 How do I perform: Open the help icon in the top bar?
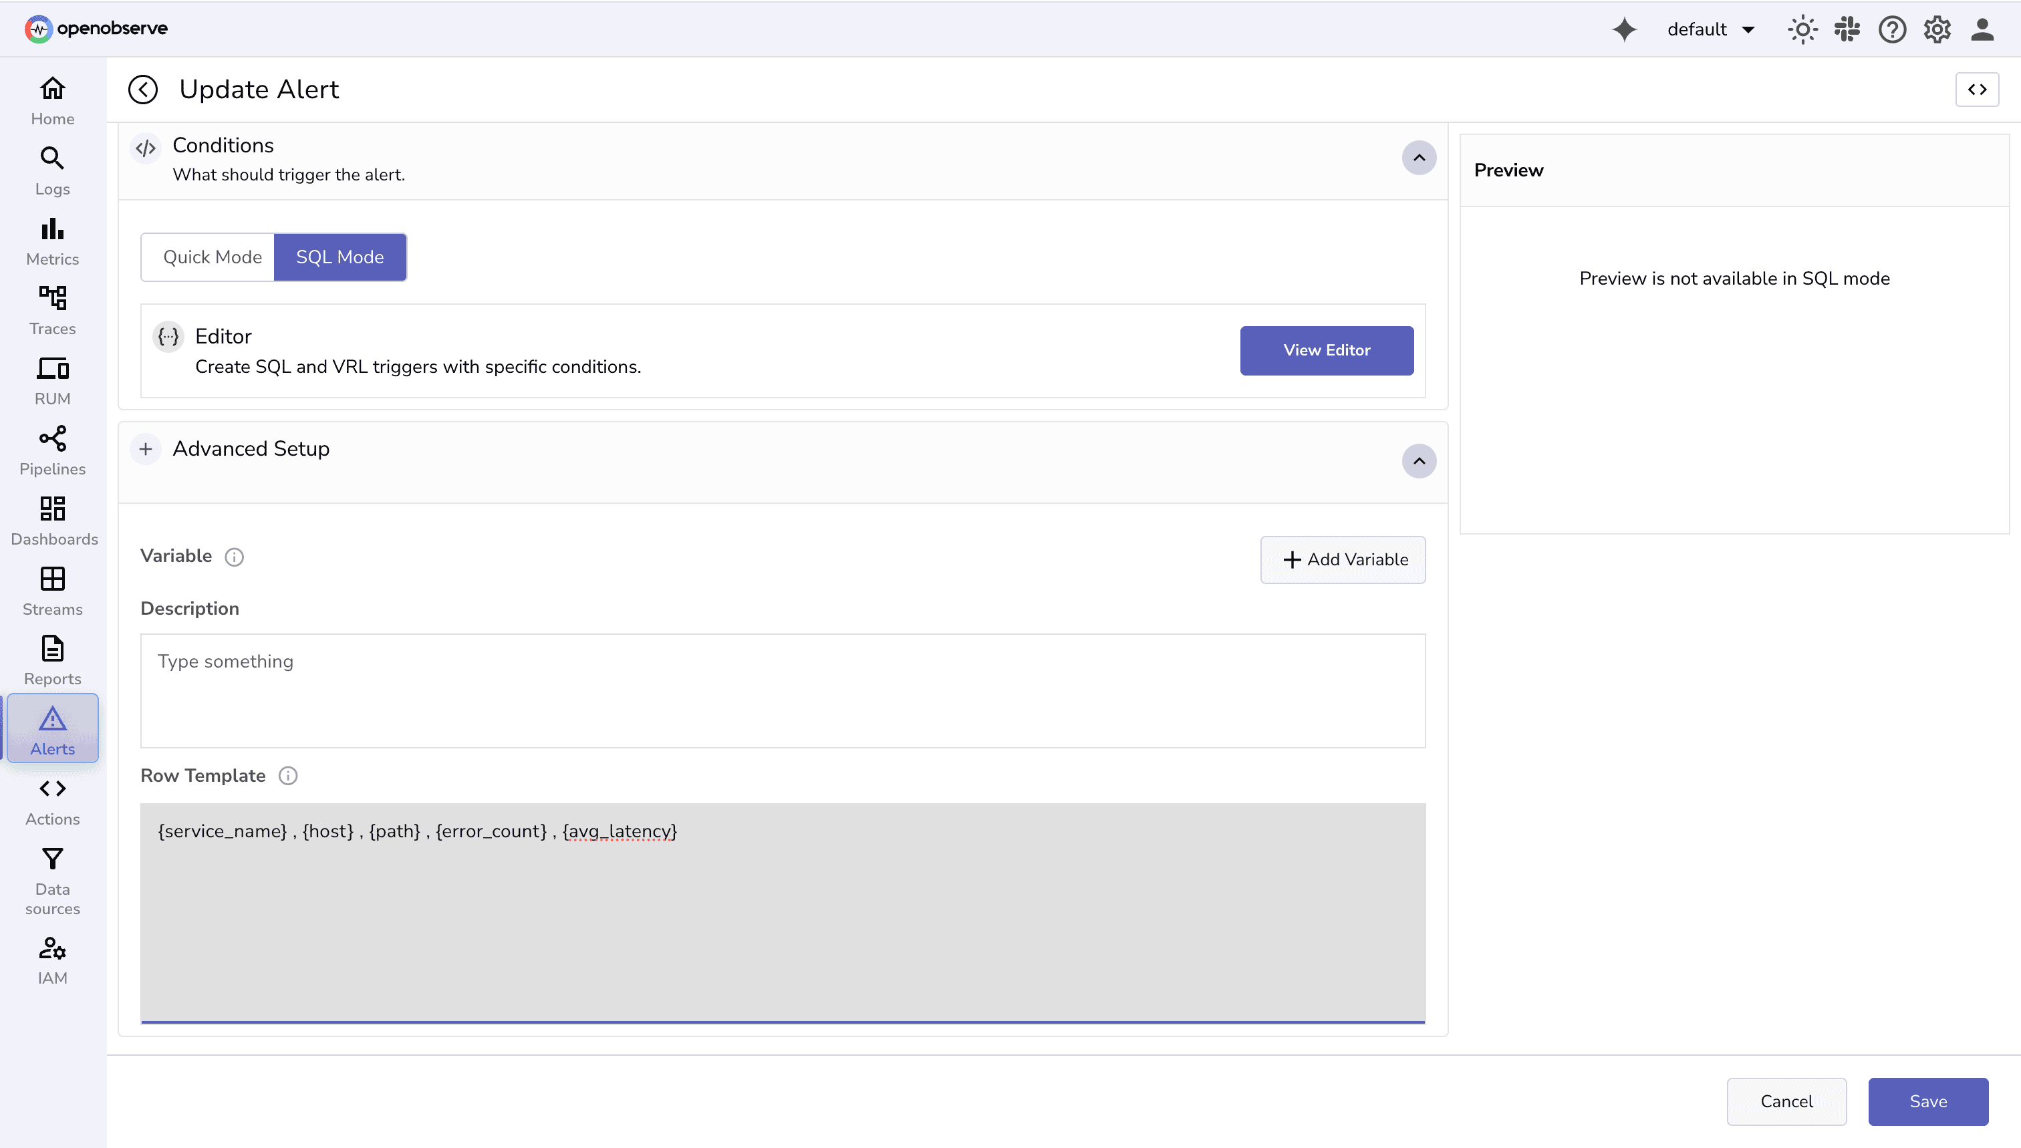pos(1892,29)
